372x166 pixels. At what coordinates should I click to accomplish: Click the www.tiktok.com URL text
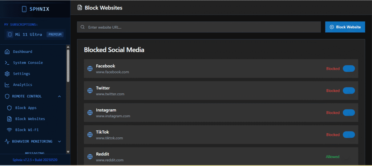(x=109, y=138)
